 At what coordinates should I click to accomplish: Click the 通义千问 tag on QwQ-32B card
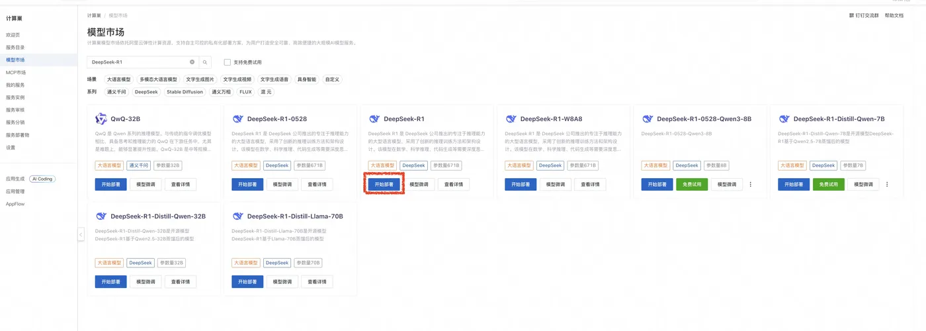(139, 165)
